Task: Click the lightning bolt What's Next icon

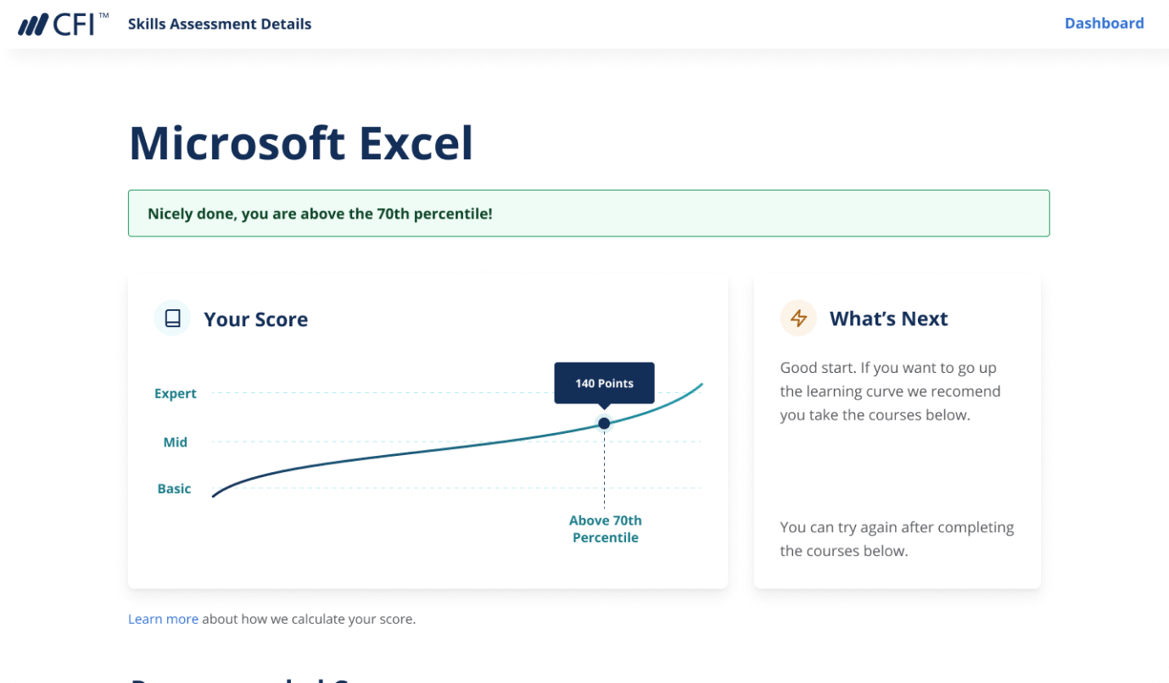Action: pyautogui.click(x=798, y=319)
